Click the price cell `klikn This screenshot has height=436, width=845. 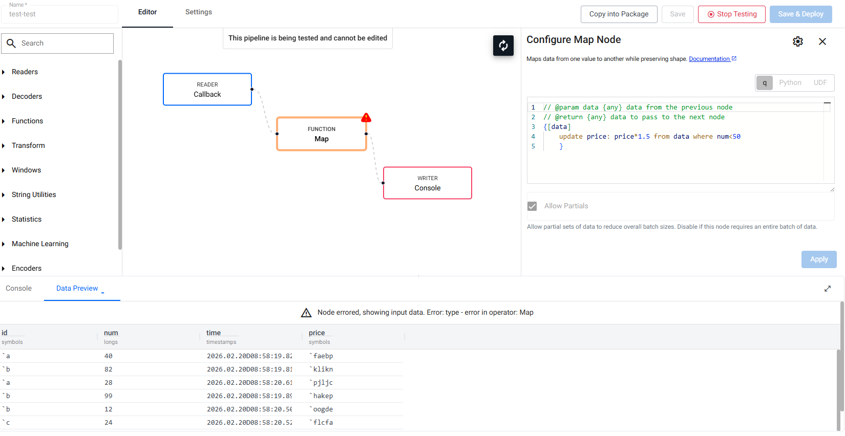321,369
